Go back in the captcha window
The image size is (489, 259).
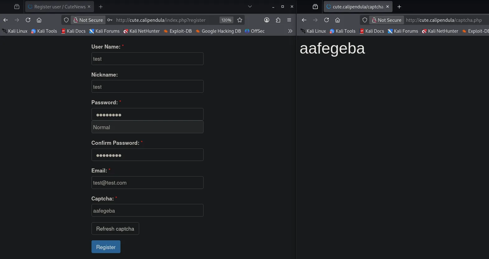tap(304, 20)
